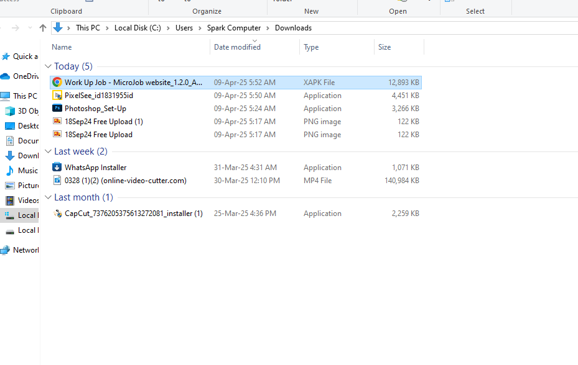Screen dimensions: 578x365
Task: Open 3D Objects folder in sidebar
Action: [21, 110]
